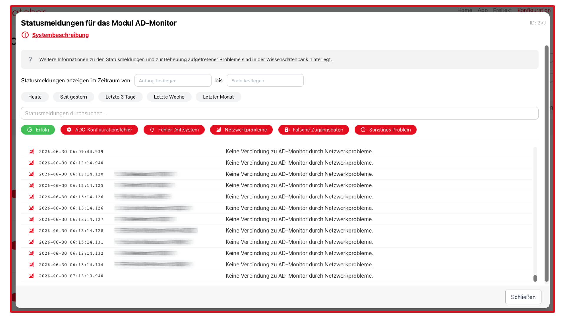Viewport: 565px width, 318px height.
Task: Click the message text of the 06:09:44.939 entry
Action: tap(299, 151)
